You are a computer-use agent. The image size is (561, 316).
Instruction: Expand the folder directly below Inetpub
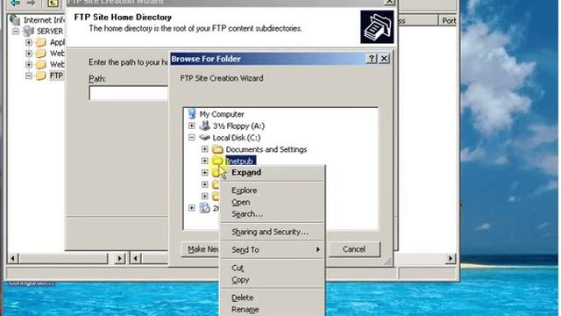204,173
